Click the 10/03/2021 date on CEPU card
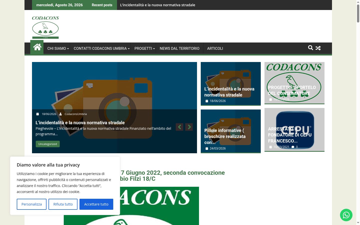Screen dimensions: 360x225 tap(281, 147)
